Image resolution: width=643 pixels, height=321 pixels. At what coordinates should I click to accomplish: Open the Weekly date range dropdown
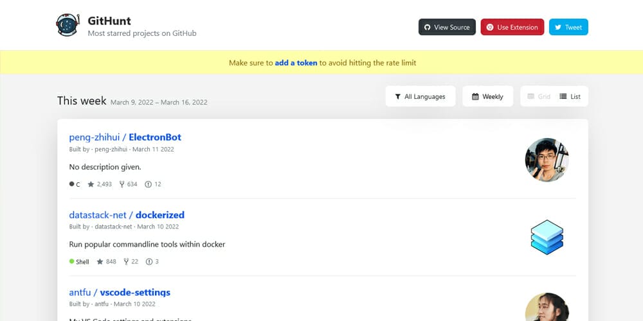point(487,97)
